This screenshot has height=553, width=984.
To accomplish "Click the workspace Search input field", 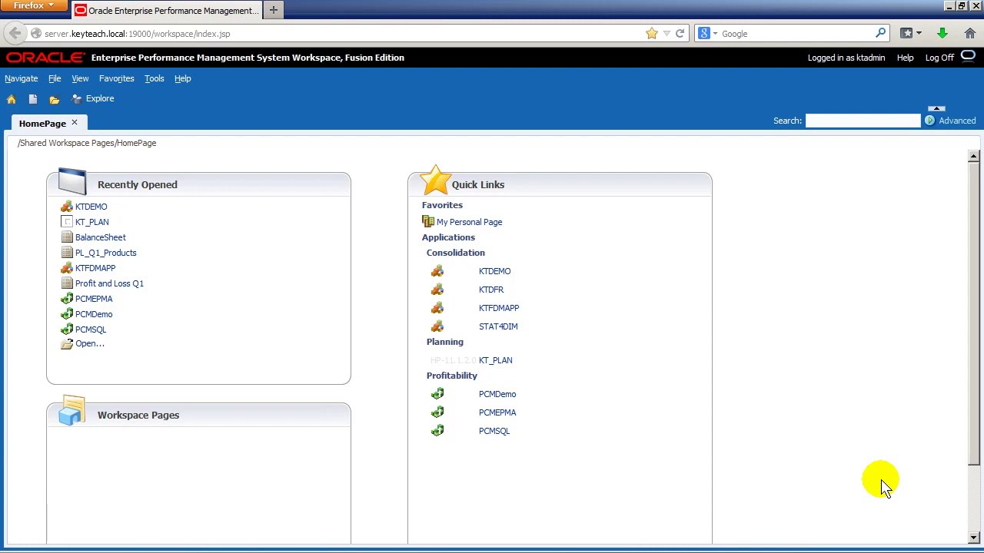I will (x=863, y=121).
